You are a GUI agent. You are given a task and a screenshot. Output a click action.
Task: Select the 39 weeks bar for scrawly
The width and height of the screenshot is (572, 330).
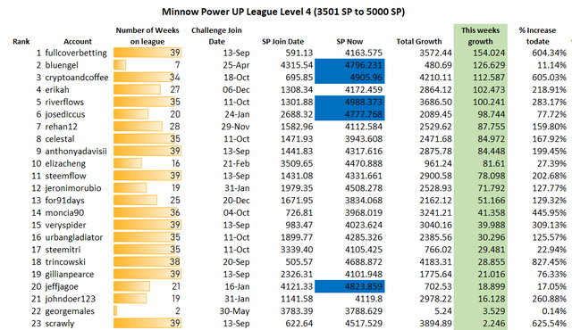tap(147, 323)
